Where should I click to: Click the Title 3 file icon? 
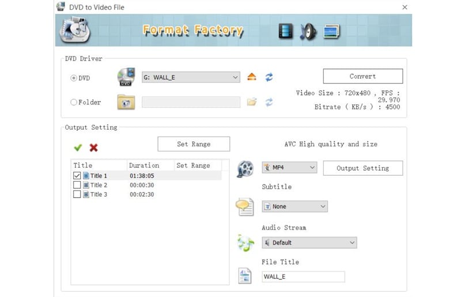click(86, 194)
